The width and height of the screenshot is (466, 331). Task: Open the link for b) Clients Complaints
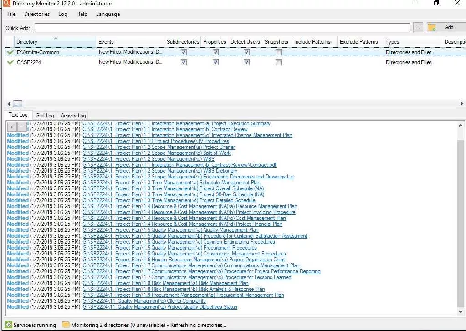(x=144, y=301)
